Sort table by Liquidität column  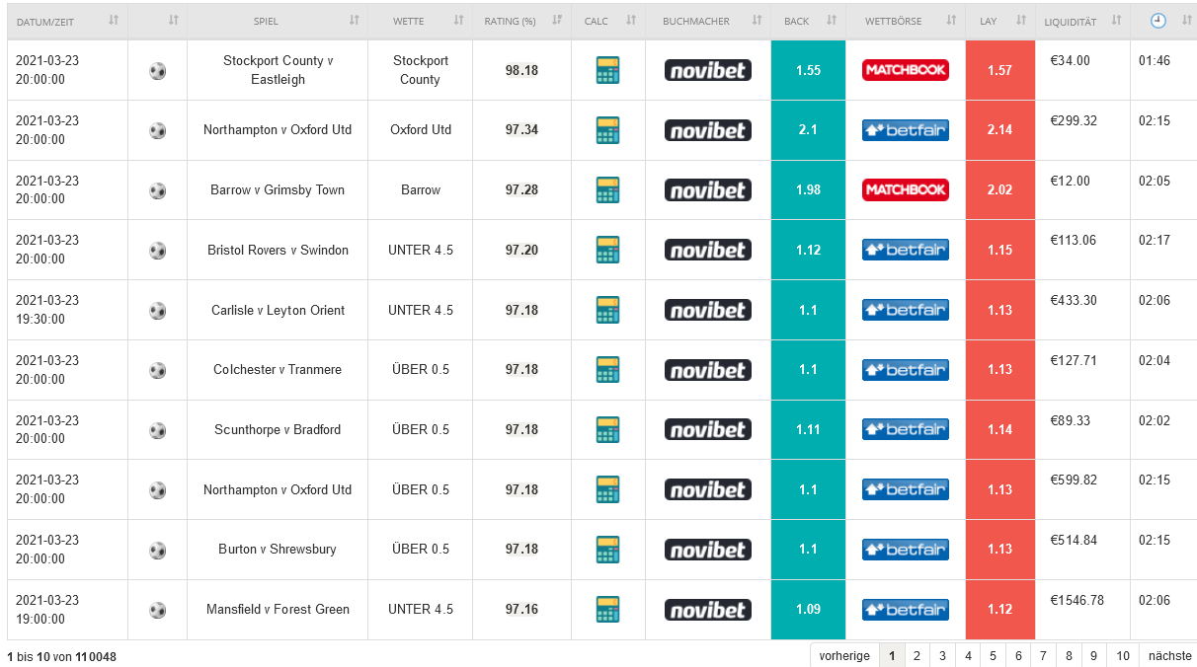point(1082,21)
